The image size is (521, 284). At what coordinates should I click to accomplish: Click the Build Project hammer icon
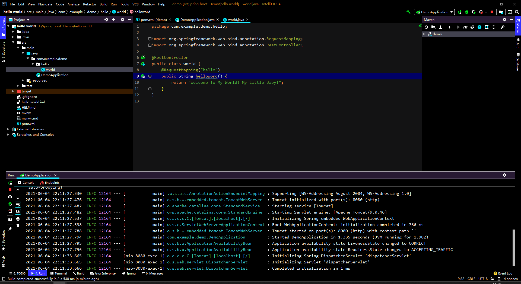[408, 12]
